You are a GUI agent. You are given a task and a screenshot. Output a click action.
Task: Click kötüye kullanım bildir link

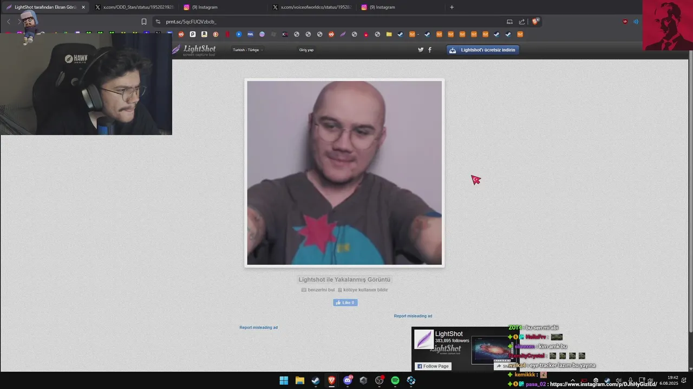[365, 290]
